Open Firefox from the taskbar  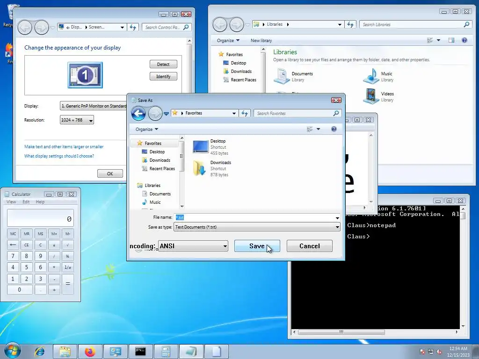90,352
